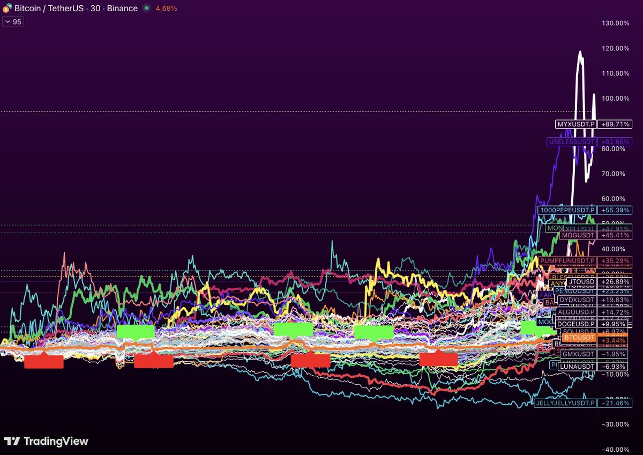Select the USELESSUSDT purple series label
The width and height of the screenshot is (643, 455).
click(571, 142)
